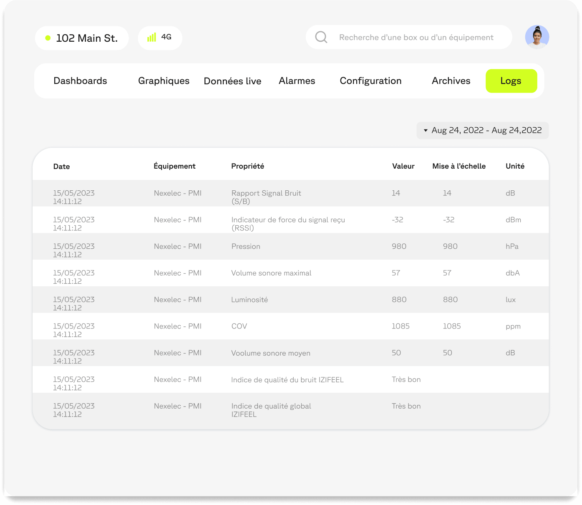The width and height of the screenshot is (582, 505).
Task: Click the Pression log row
Action: pos(246,246)
